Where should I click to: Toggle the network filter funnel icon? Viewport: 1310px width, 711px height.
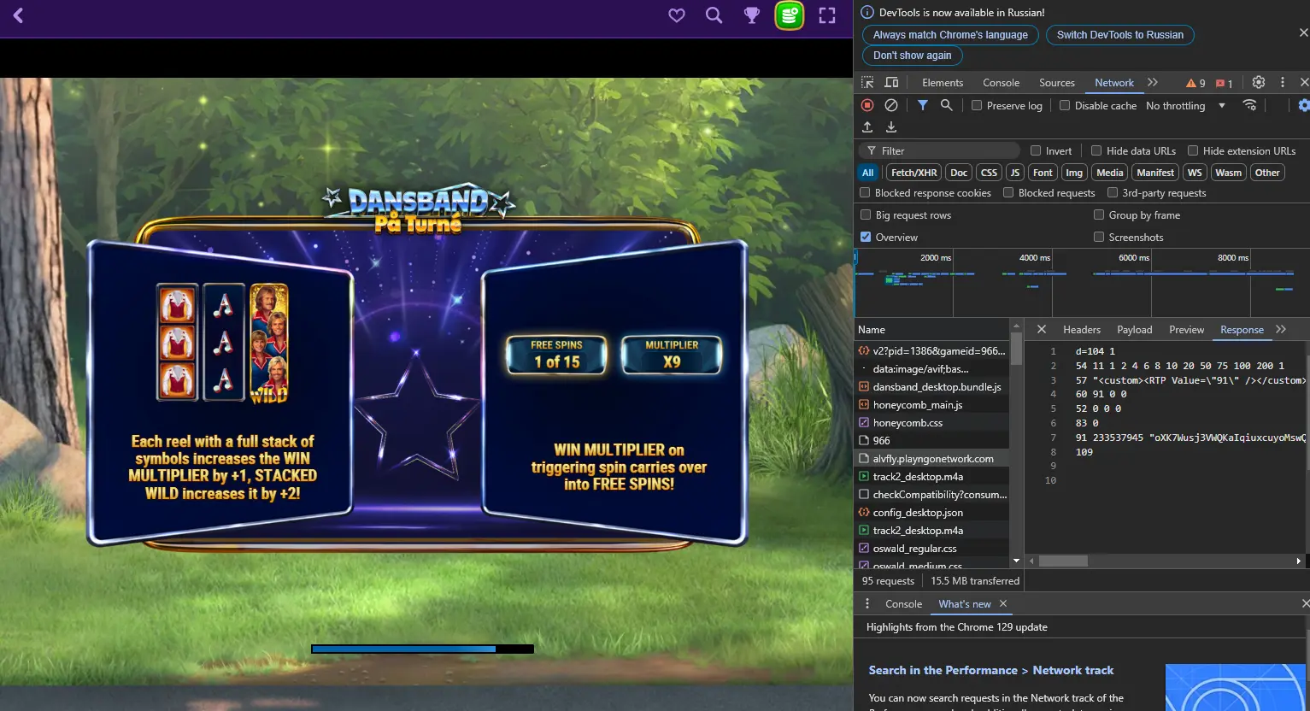coord(923,105)
